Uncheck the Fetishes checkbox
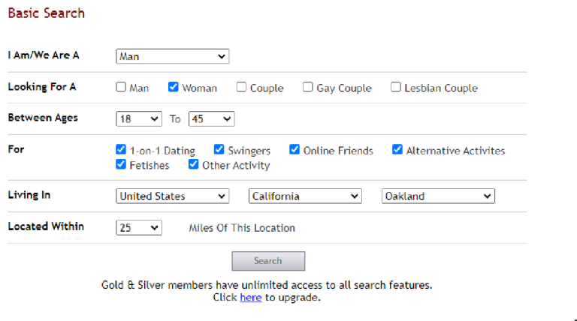The width and height of the screenshot is (577, 321). pyautogui.click(x=121, y=164)
